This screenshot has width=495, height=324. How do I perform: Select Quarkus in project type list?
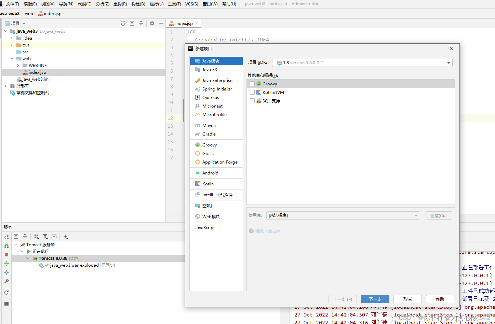tap(216, 98)
